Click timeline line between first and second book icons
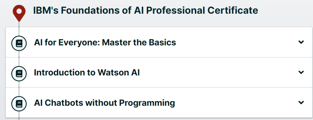This screenshot has width=313, height=120. (19, 58)
